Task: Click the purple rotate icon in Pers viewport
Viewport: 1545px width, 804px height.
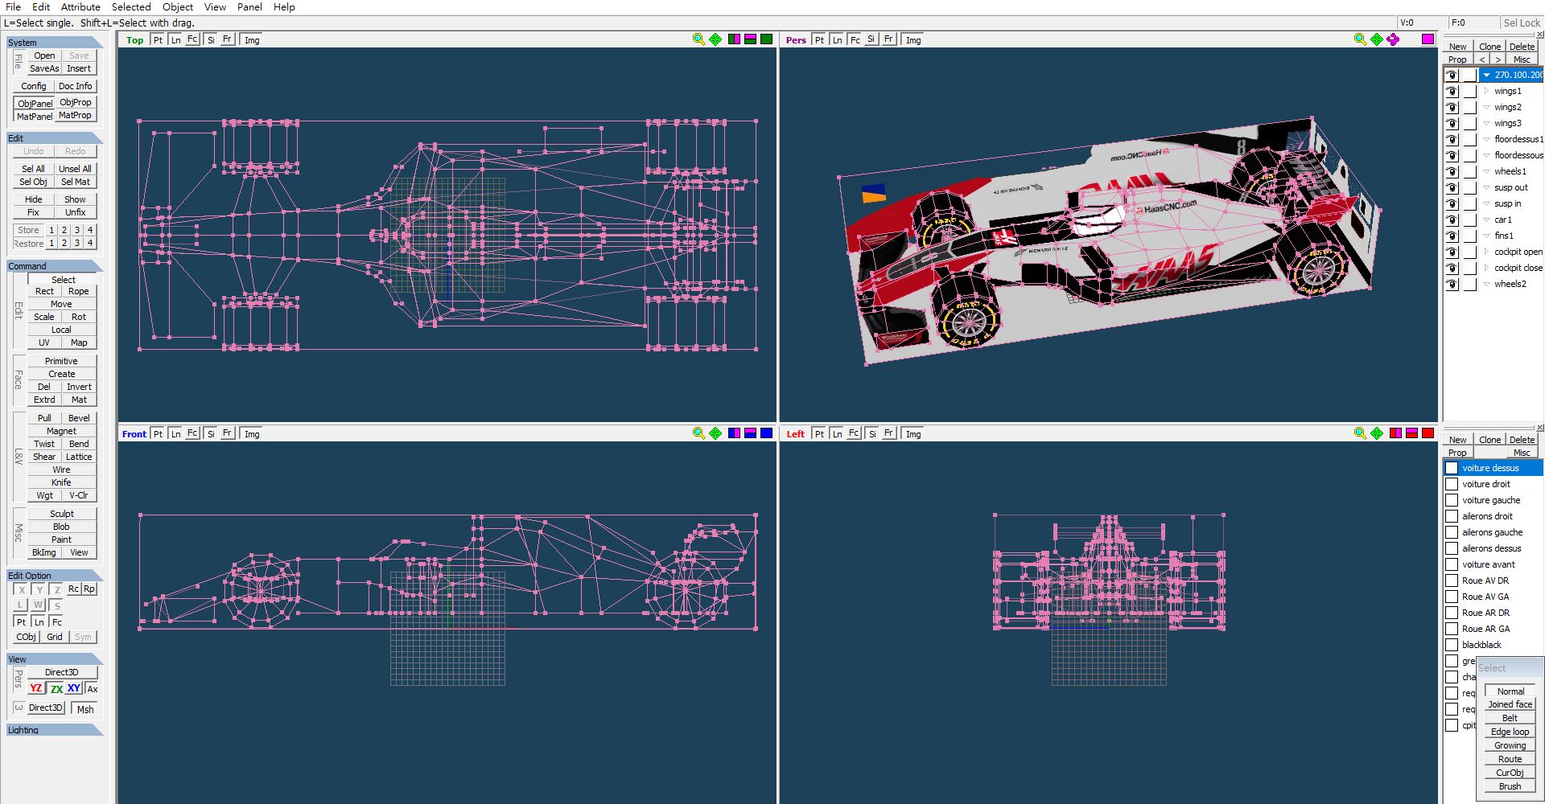Action: (x=1393, y=39)
